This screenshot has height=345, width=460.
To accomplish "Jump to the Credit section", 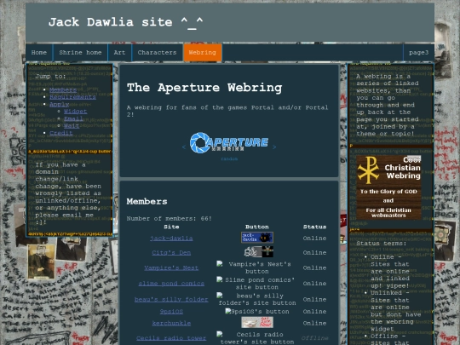I will coord(61,133).
